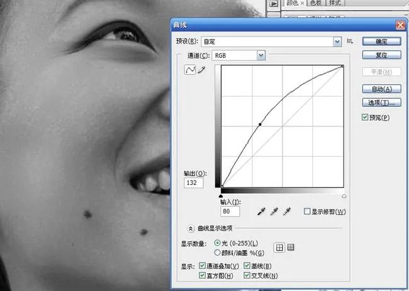Viewport: 409px width, 291px height.
Task: Click the black point input slider triangle
Action: pos(221,196)
